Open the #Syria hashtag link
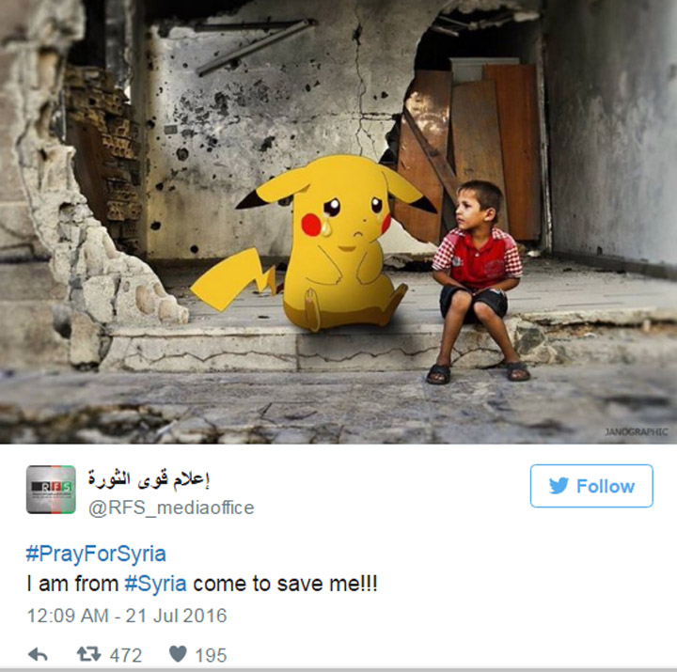 156,584
